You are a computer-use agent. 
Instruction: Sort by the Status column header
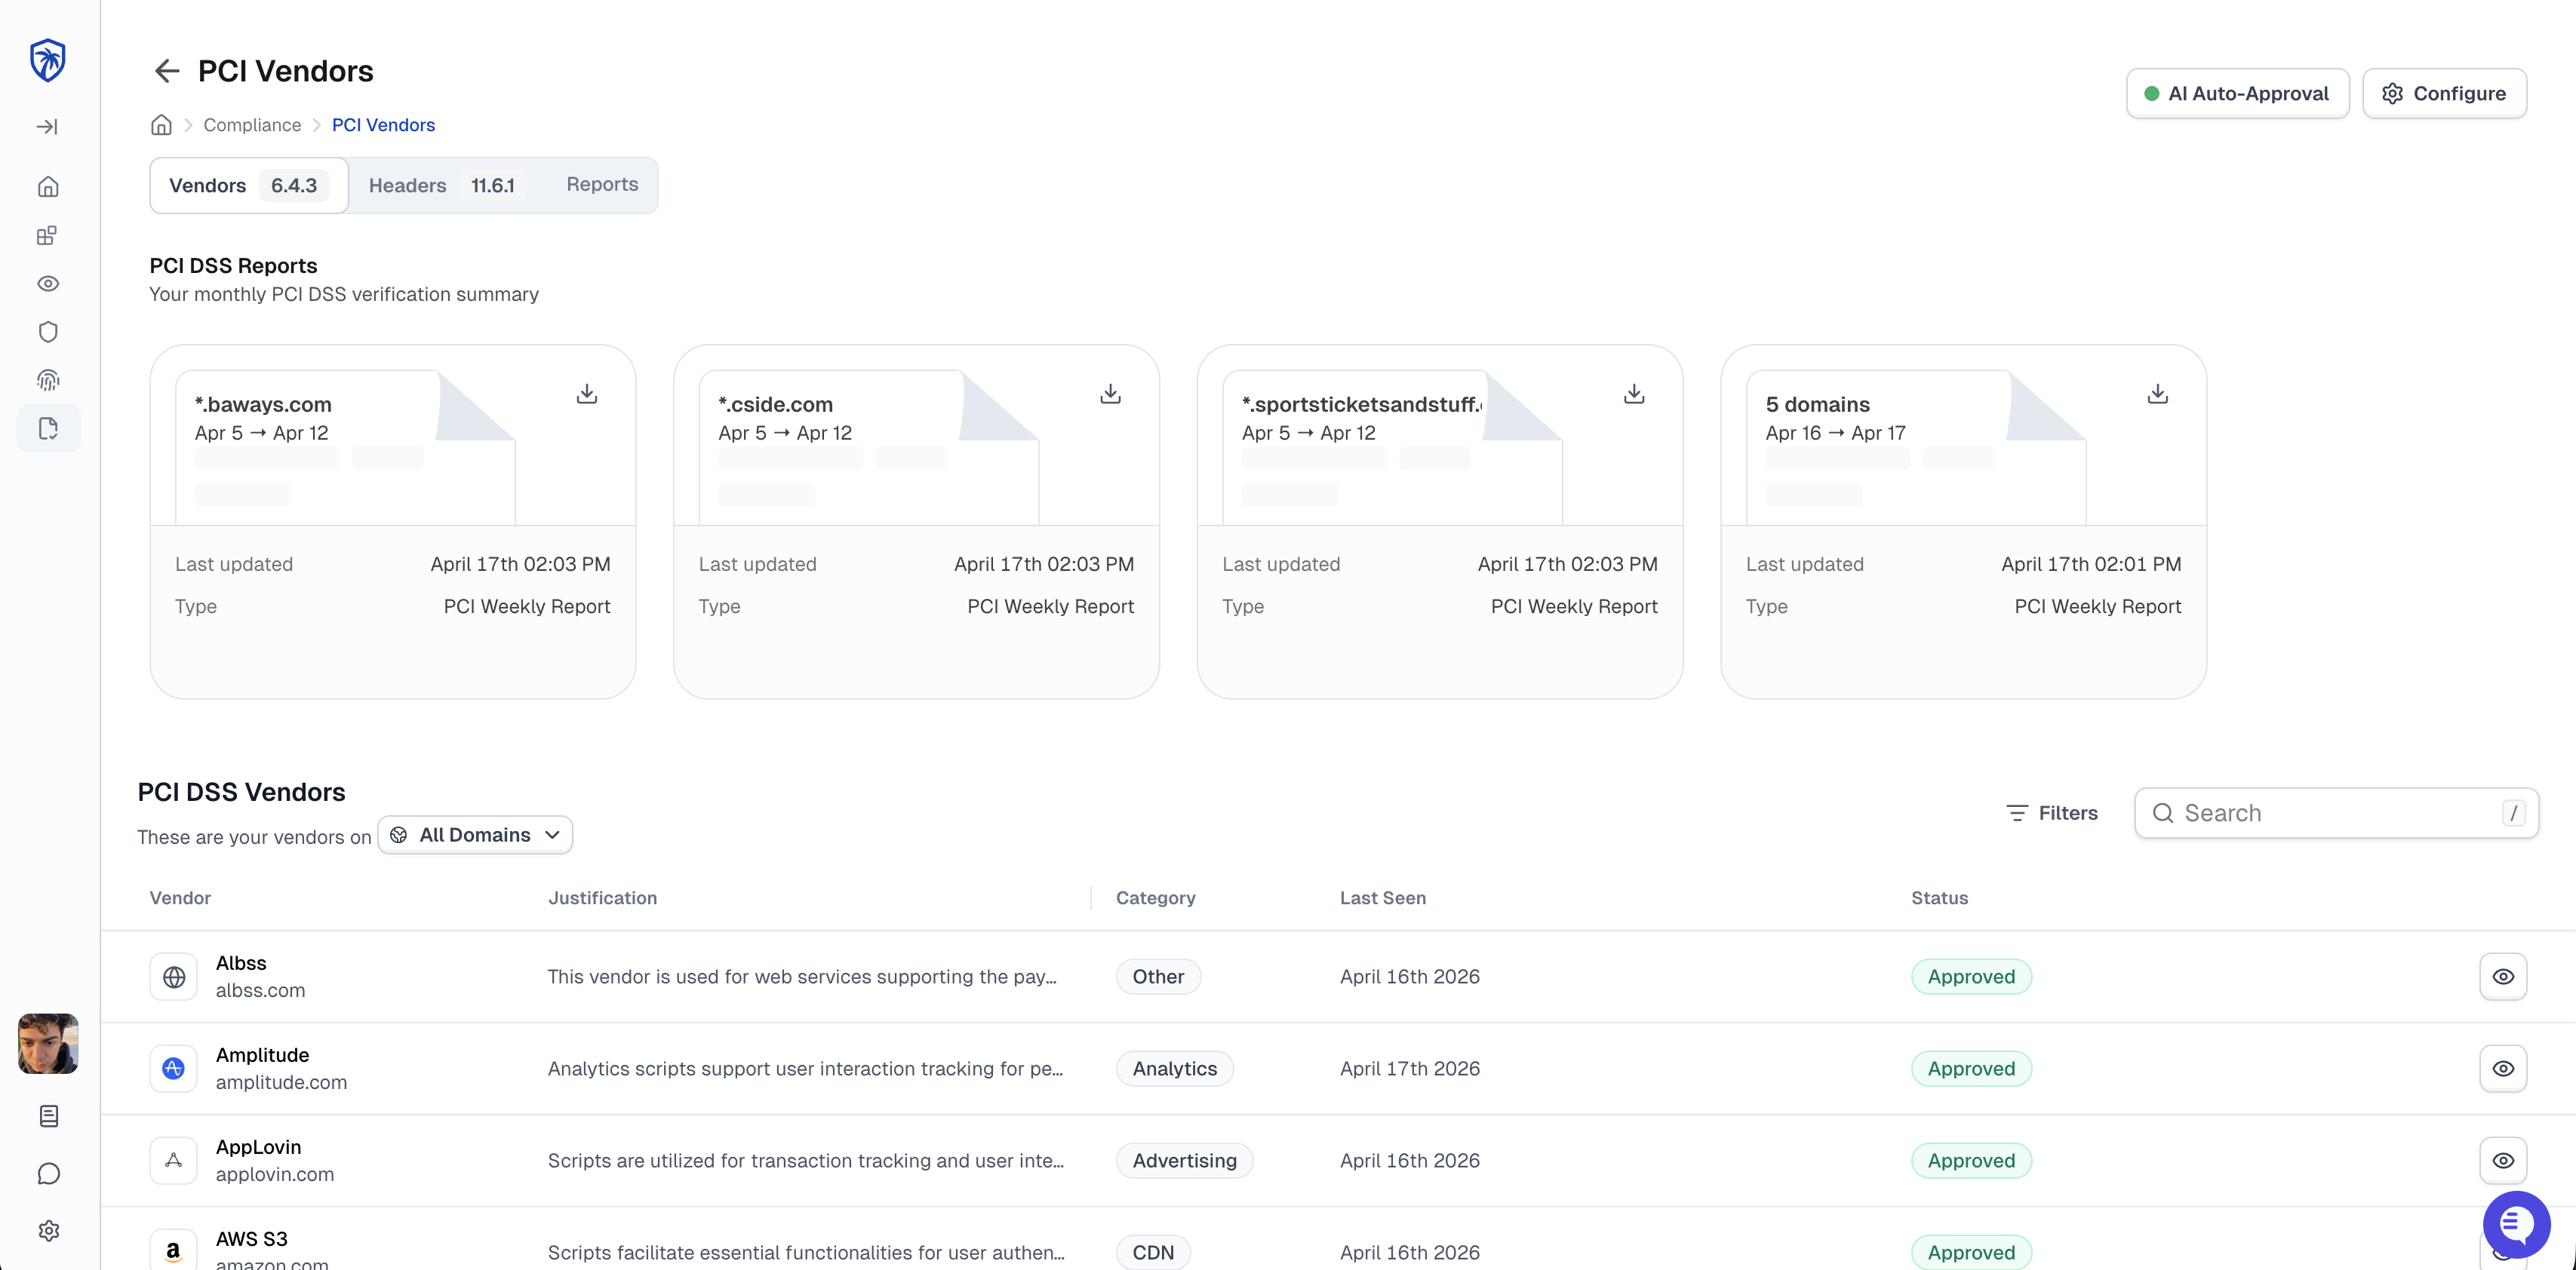1939,898
